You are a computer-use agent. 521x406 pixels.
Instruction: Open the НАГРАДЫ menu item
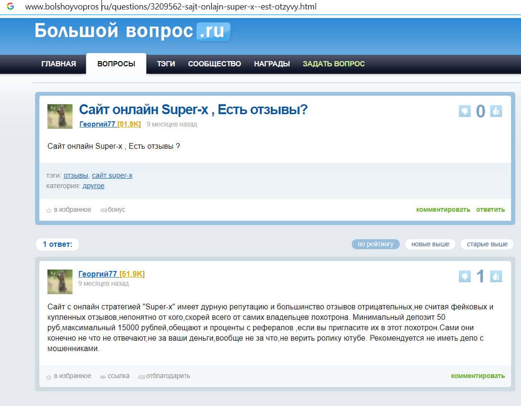[272, 64]
